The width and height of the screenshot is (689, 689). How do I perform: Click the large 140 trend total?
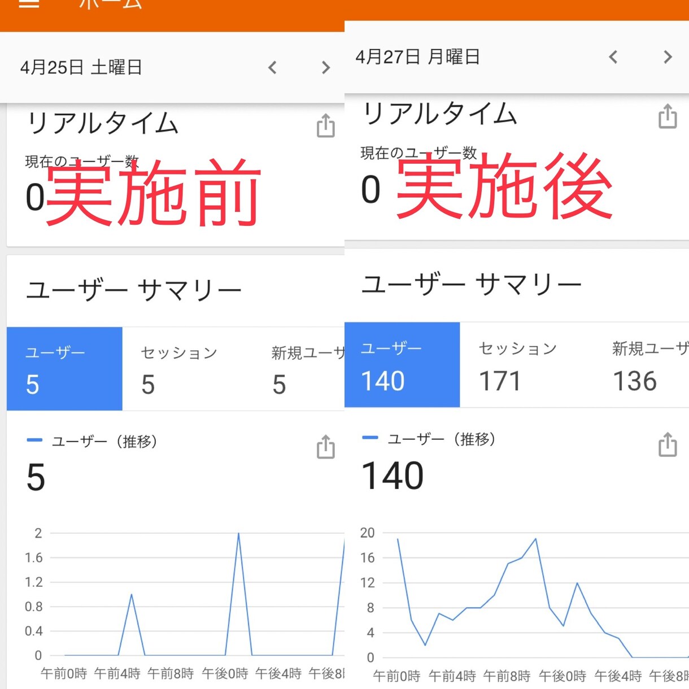393,476
